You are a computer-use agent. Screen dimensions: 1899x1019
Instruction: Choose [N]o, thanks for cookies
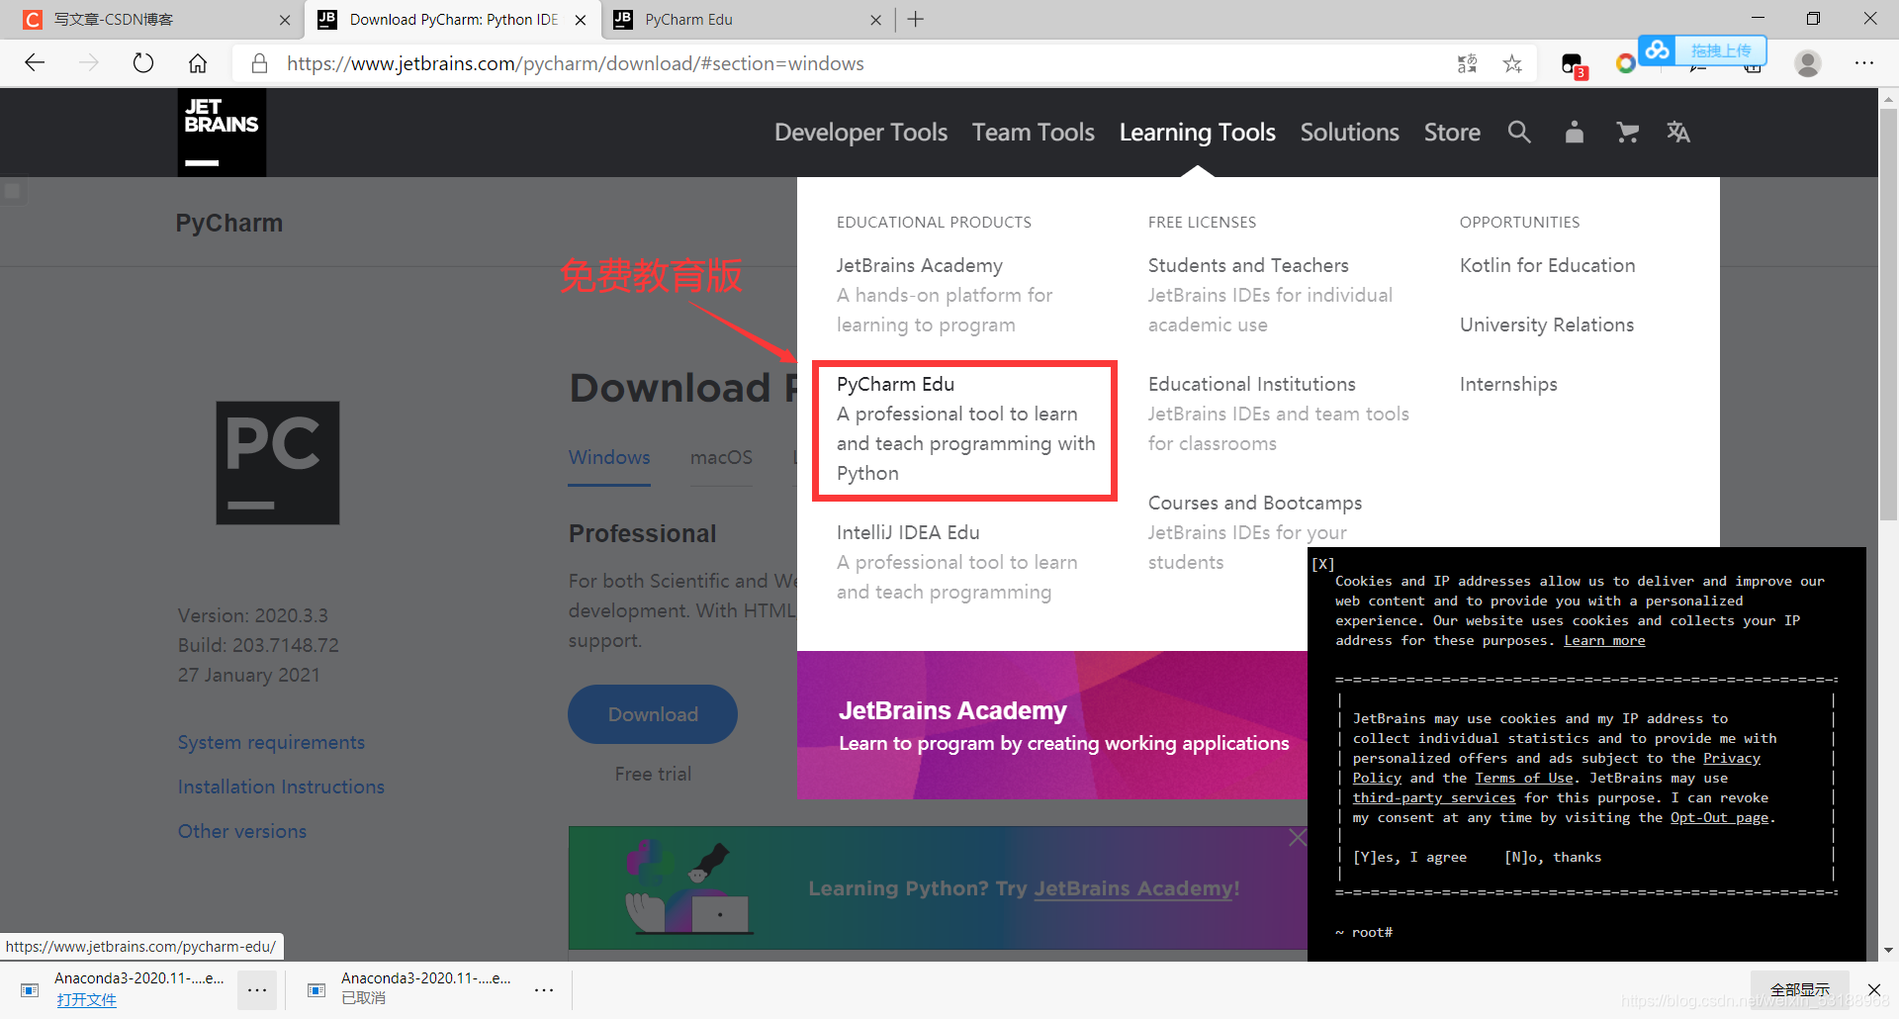click(1553, 857)
